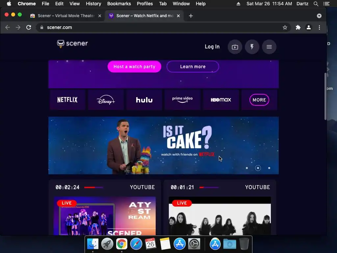
Task: Select third carousel dot indicator
Action: coord(269,168)
